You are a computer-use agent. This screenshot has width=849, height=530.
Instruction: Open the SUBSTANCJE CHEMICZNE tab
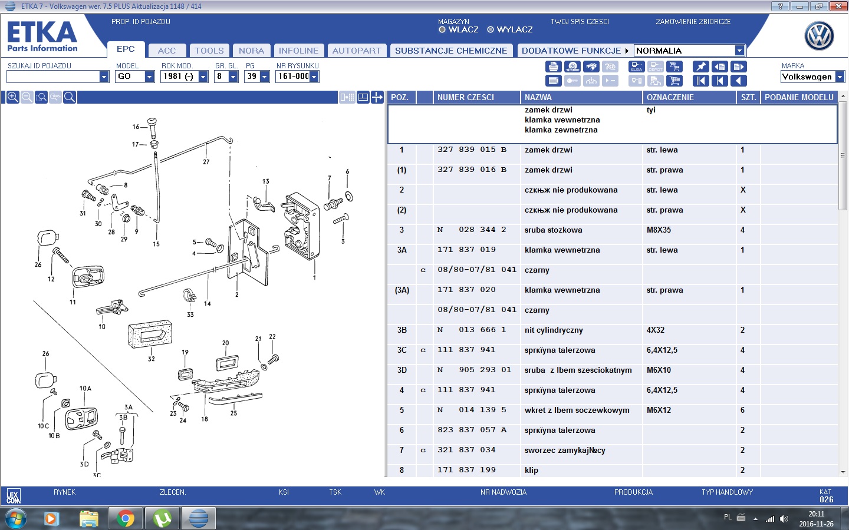click(x=451, y=51)
